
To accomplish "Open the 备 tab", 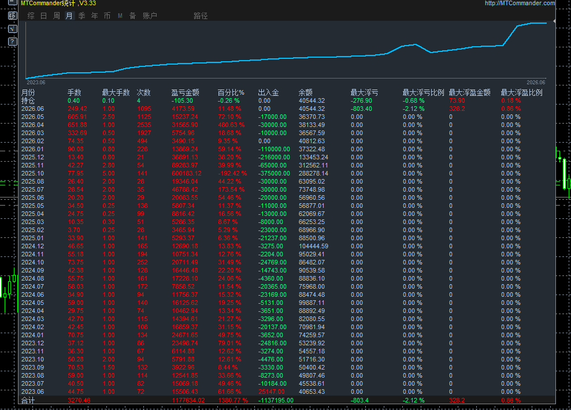I will click(132, 16).
